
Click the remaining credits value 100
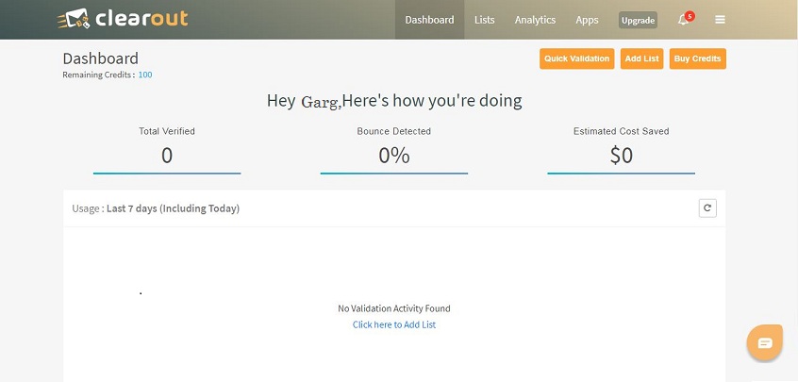(145, 75)
